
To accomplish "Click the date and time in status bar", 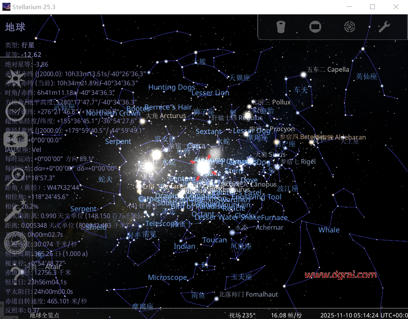I will 364,315.
